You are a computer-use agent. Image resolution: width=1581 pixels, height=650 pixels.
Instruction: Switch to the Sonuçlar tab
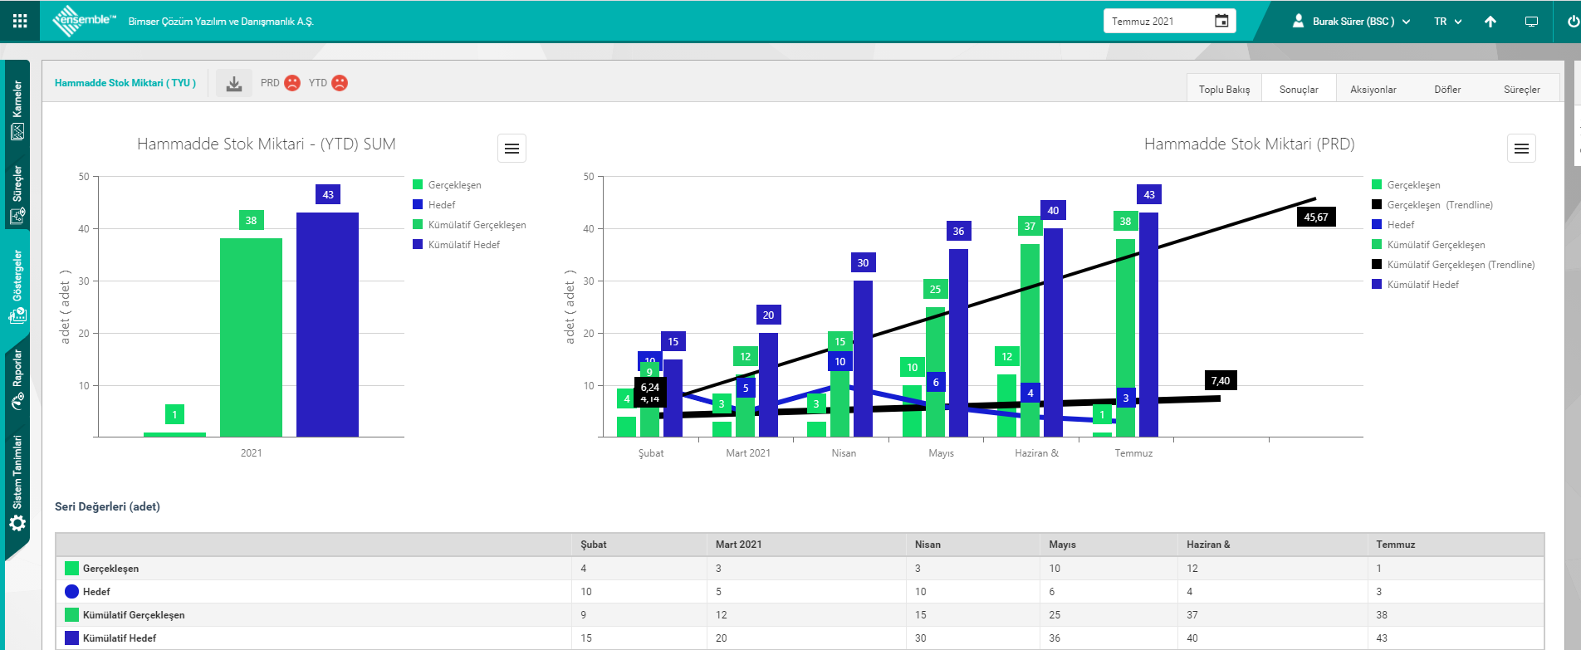(x=1299, y=90)
